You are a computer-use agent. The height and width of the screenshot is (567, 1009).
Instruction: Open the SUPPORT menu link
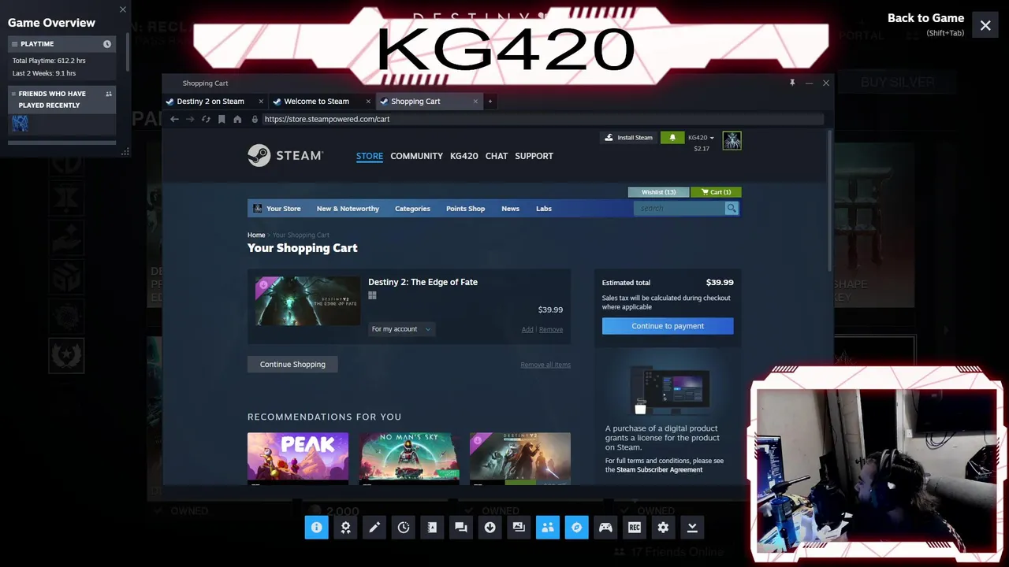[x=534, y=156]
